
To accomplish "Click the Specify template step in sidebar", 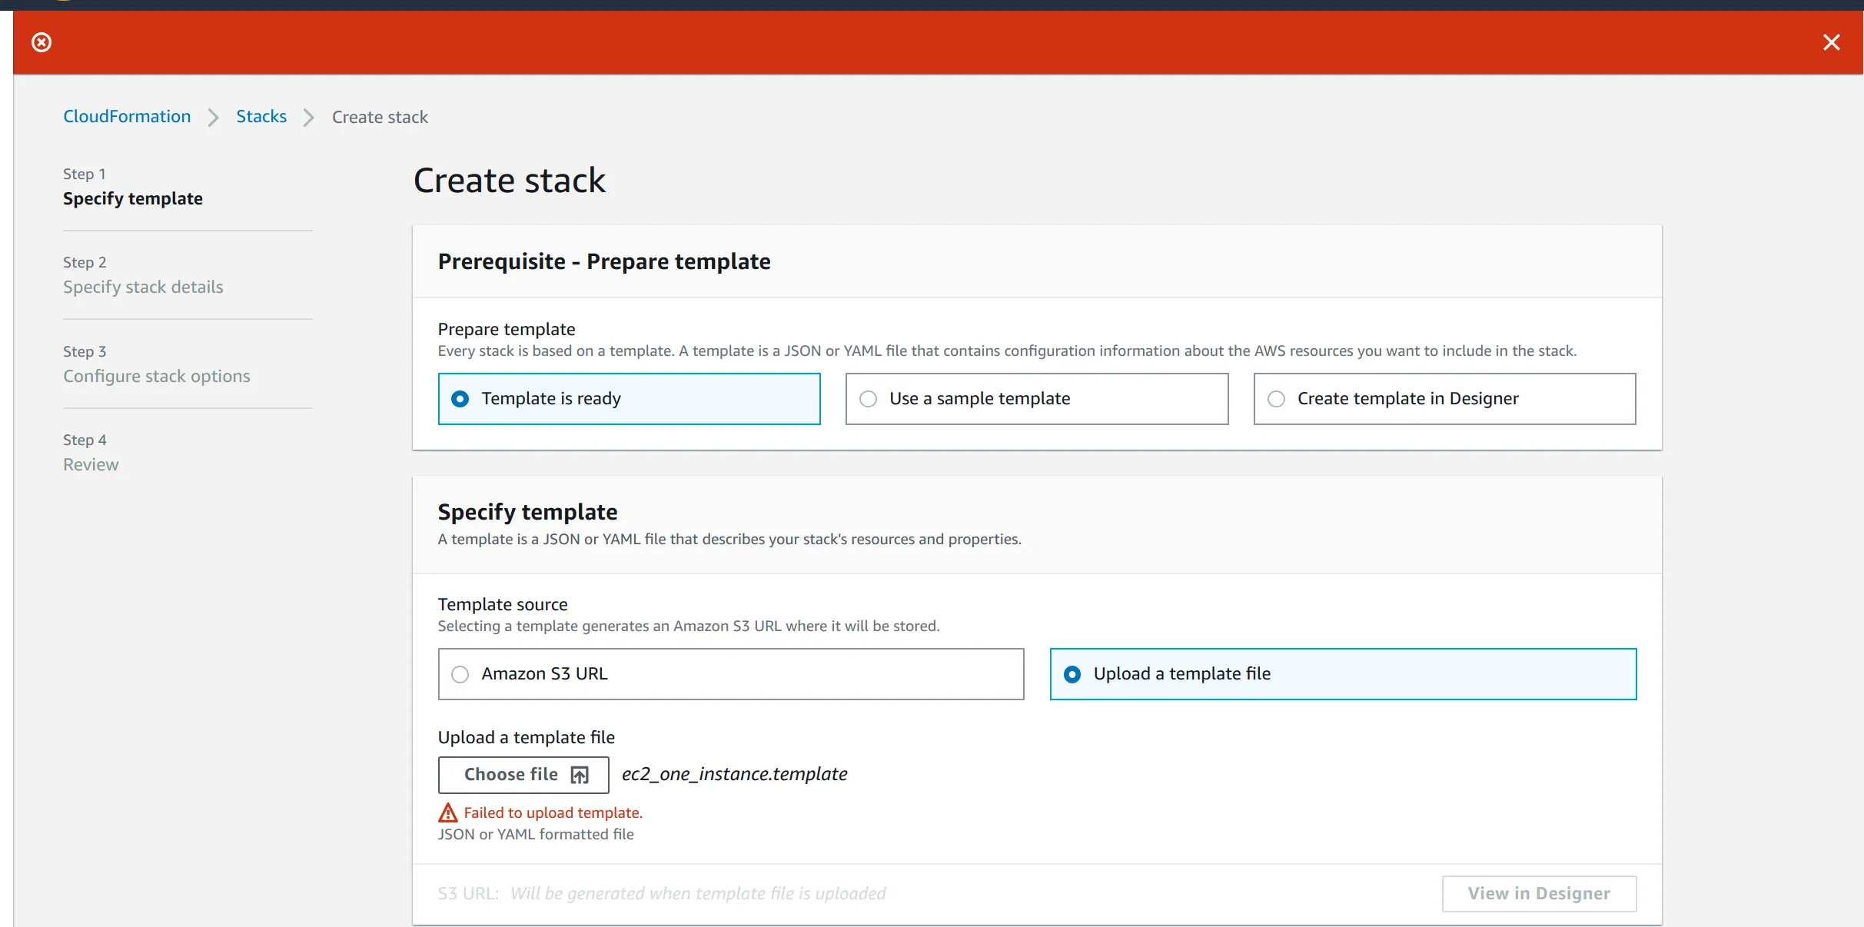I will (x=133, y=198).
